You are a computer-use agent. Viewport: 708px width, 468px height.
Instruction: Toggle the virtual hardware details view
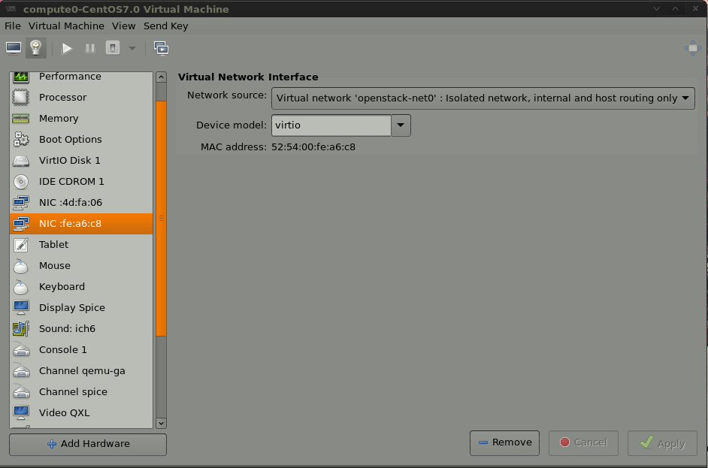[35, 48]
